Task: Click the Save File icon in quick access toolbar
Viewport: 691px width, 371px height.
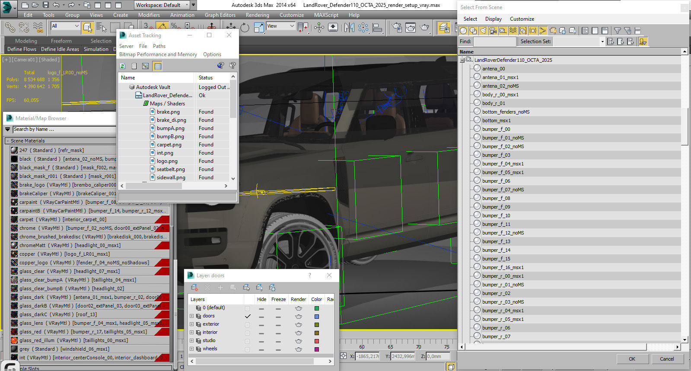Action: pos(46,5)
